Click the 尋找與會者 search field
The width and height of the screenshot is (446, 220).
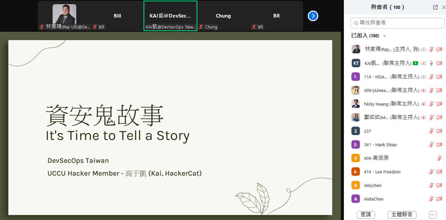[x=398, y=23]
